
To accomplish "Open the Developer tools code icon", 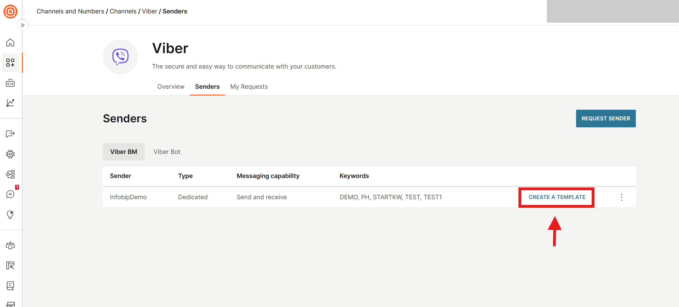I will 10,83.
